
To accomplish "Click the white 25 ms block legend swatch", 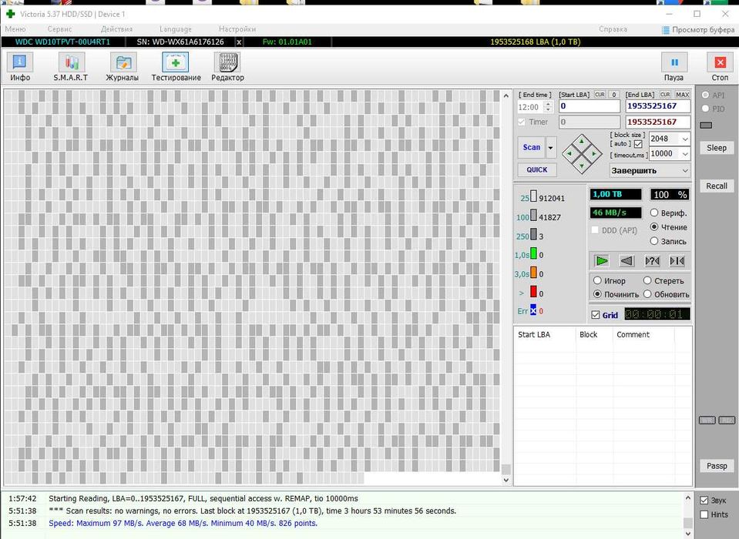I will point(533,196).
